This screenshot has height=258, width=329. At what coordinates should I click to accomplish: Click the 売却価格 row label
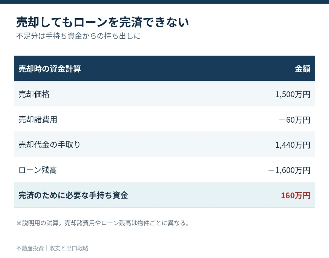click(x=34, y=94)
